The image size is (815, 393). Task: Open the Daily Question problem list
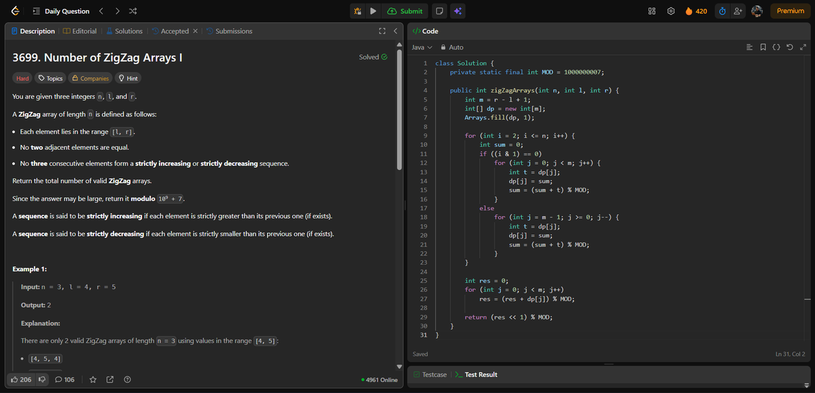click(x=60, y=11)
